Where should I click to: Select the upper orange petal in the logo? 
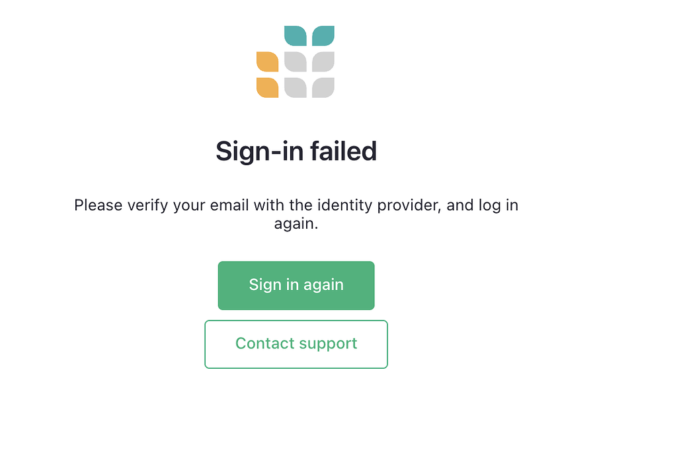[267, 61]
